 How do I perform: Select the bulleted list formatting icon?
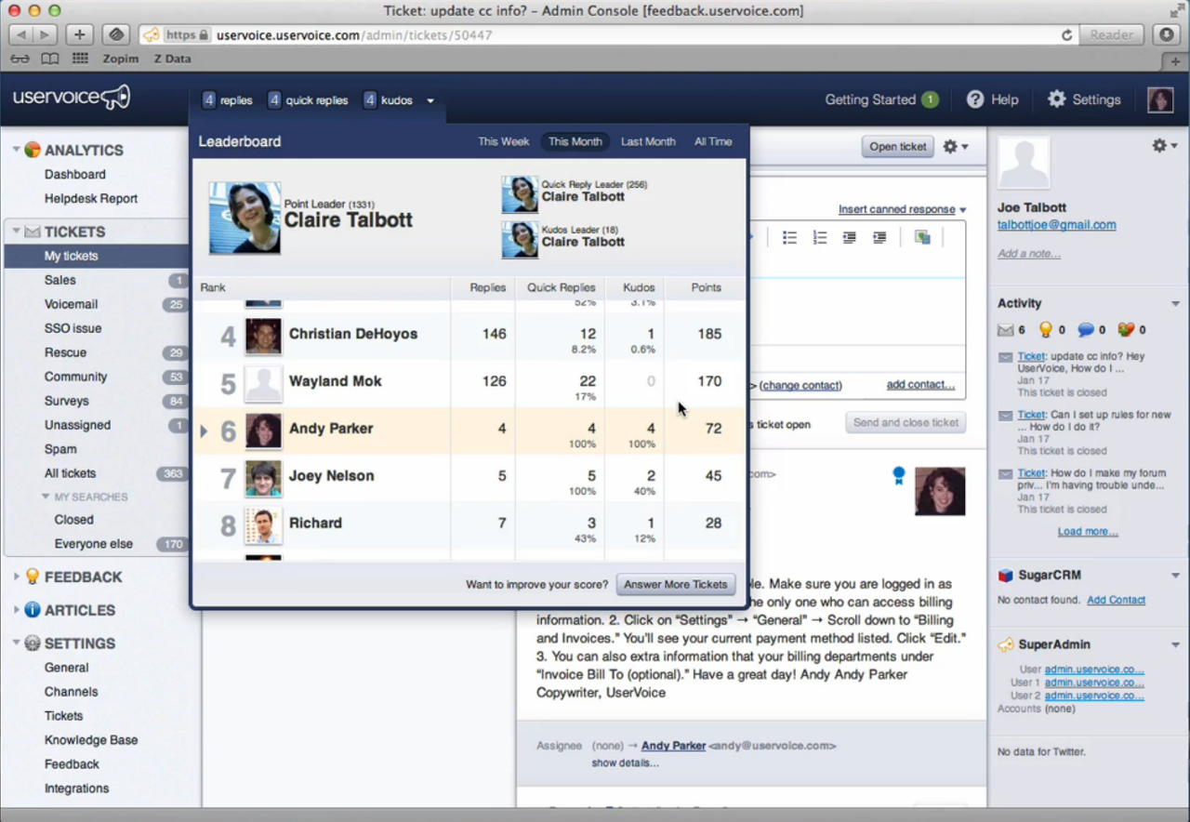(x=789, y=237)
